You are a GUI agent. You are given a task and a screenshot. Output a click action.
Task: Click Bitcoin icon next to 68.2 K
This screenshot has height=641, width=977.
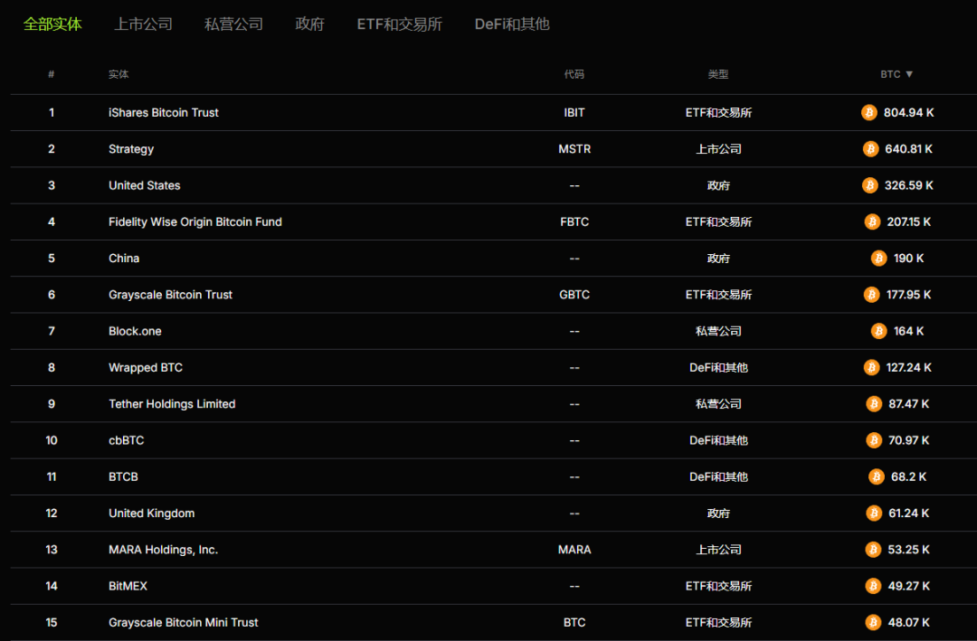[x=876, y=476]
